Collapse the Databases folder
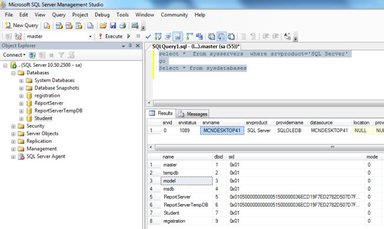Screen dimensions: 384x229 coord(13,73)
